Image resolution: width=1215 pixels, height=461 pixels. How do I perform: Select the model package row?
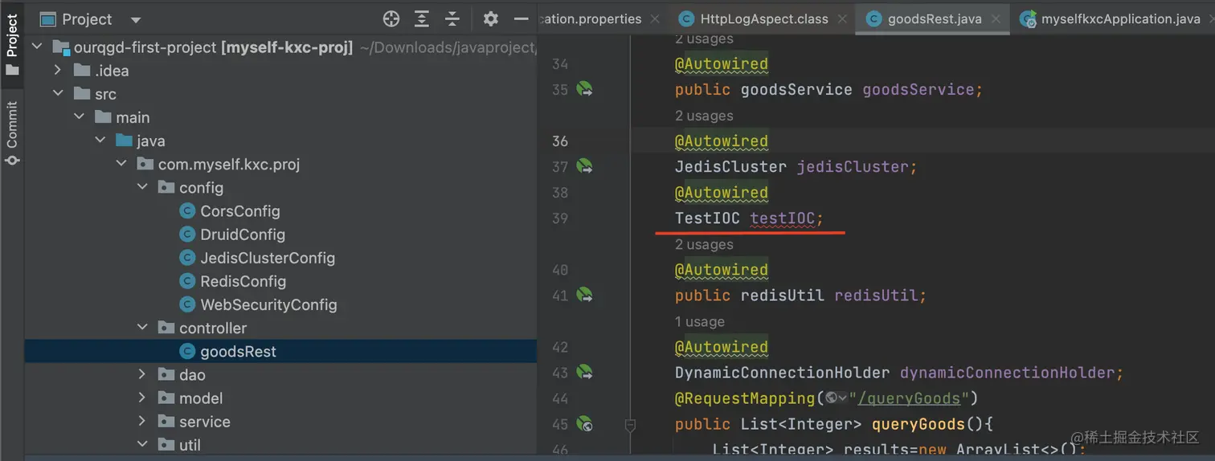pos(280,398)
